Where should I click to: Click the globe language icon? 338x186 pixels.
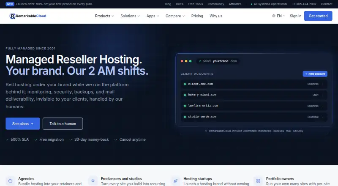(273, 16)
